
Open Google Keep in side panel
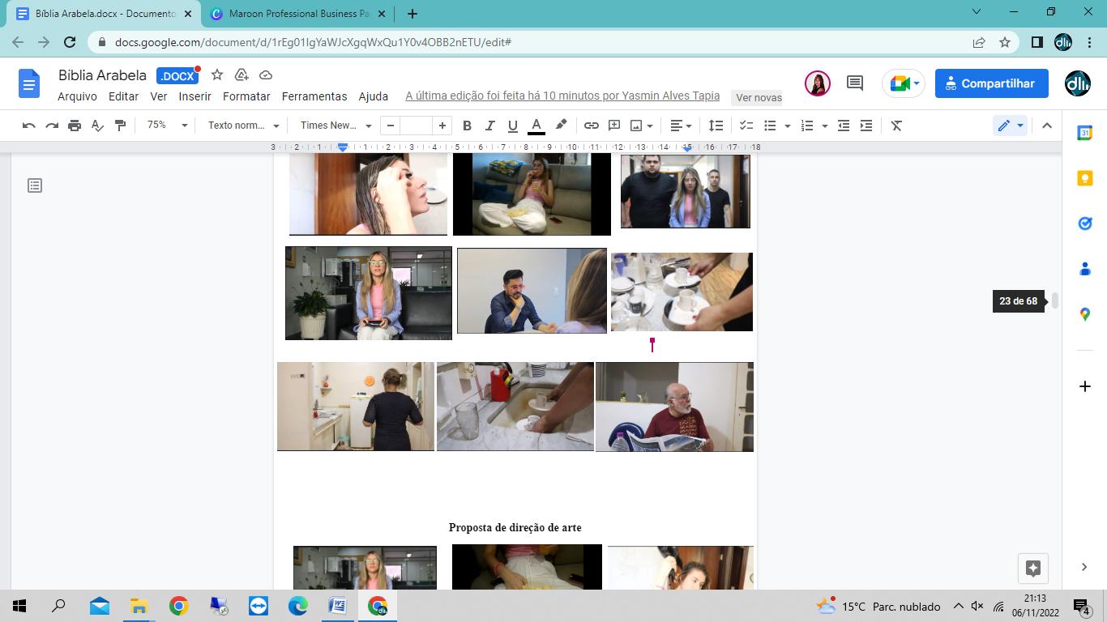[x=1084, y=179]
